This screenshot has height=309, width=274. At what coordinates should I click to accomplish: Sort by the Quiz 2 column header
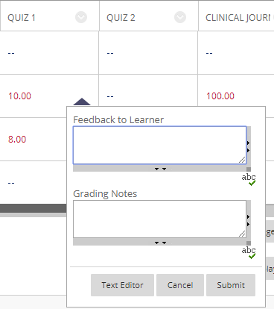pyautogui.click(x=121, y=18)
